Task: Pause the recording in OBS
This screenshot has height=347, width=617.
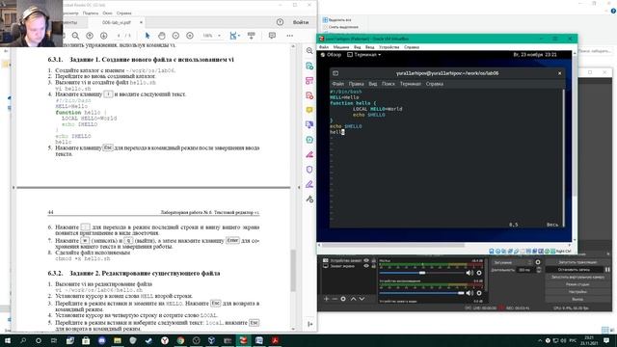Action: tap(607, 270)
